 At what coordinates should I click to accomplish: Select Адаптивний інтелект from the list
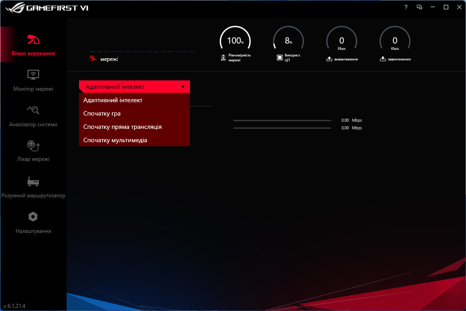click(x=134, y=100)
